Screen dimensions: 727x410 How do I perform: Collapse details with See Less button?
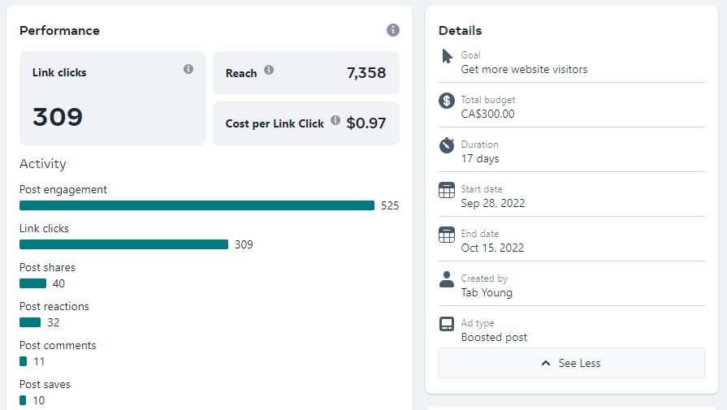tap(571, 363)
